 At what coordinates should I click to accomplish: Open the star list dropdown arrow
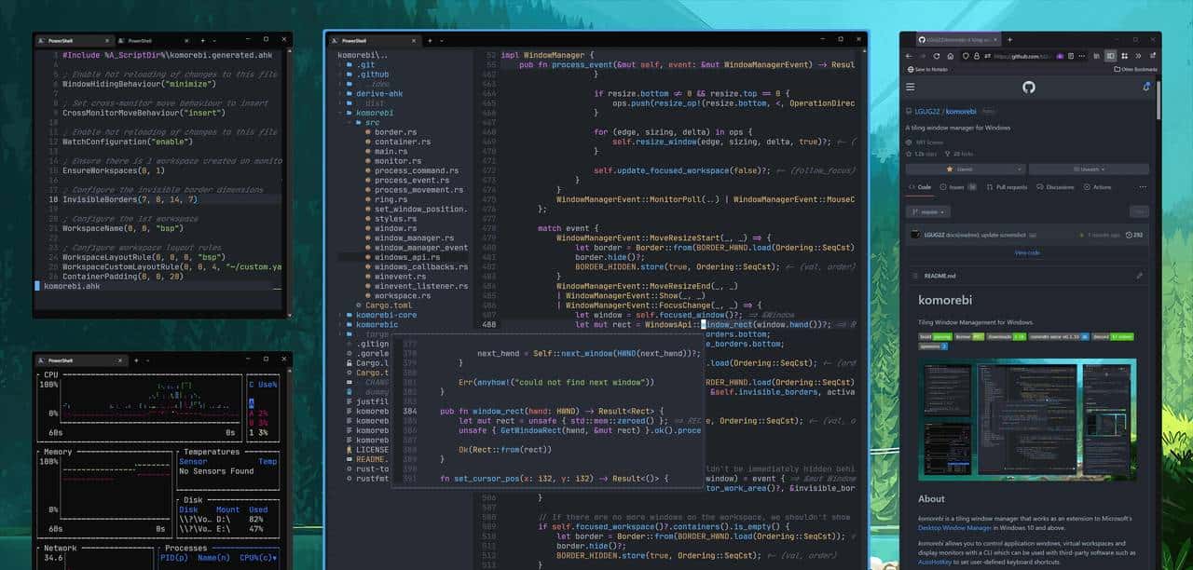1019,170
